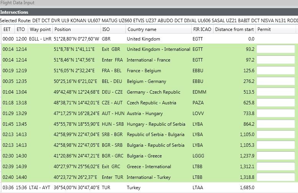Screen dimensions: 298x193
Task: Select Permit field for Austria - Hungary row
Action: tap(275, 114)
